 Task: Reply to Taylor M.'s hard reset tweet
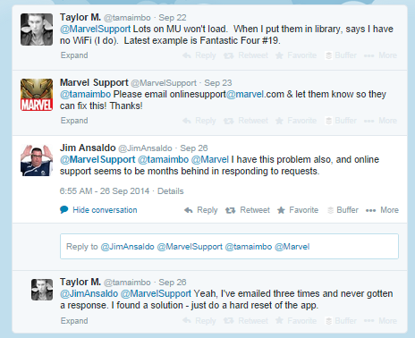(x=199, y=321)
